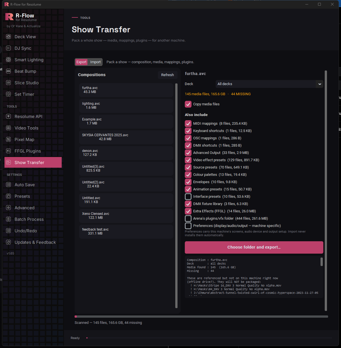Screen dimensions: 341x348
Task: Select the Untitled(3).avc composition
Action: click(x=126, y=169)
